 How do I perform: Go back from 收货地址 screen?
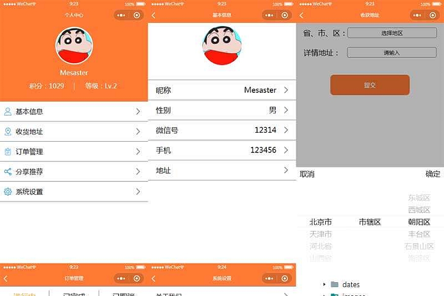pos(301,15)
